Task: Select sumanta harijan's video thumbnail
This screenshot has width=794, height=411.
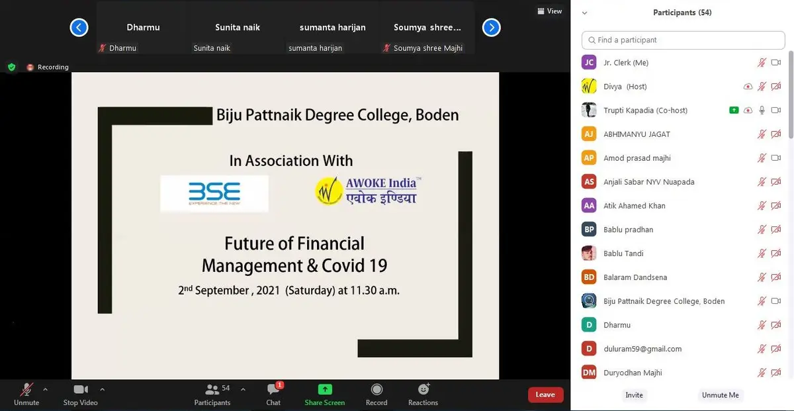Action: (x=332, y=28)
